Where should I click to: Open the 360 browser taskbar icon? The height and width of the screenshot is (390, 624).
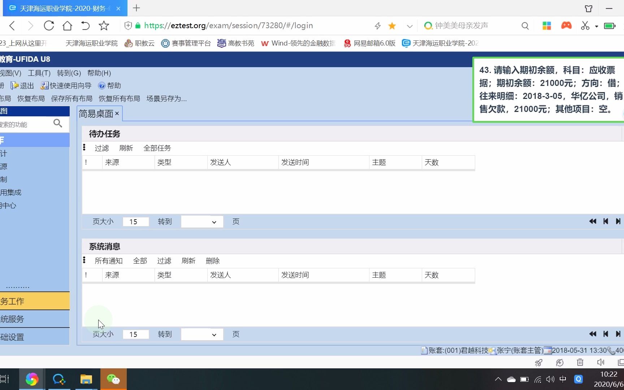tap(32, 379)
